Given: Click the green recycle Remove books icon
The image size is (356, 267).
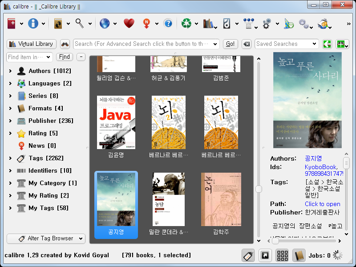Looking at the screenshot, I should (186, 24).
